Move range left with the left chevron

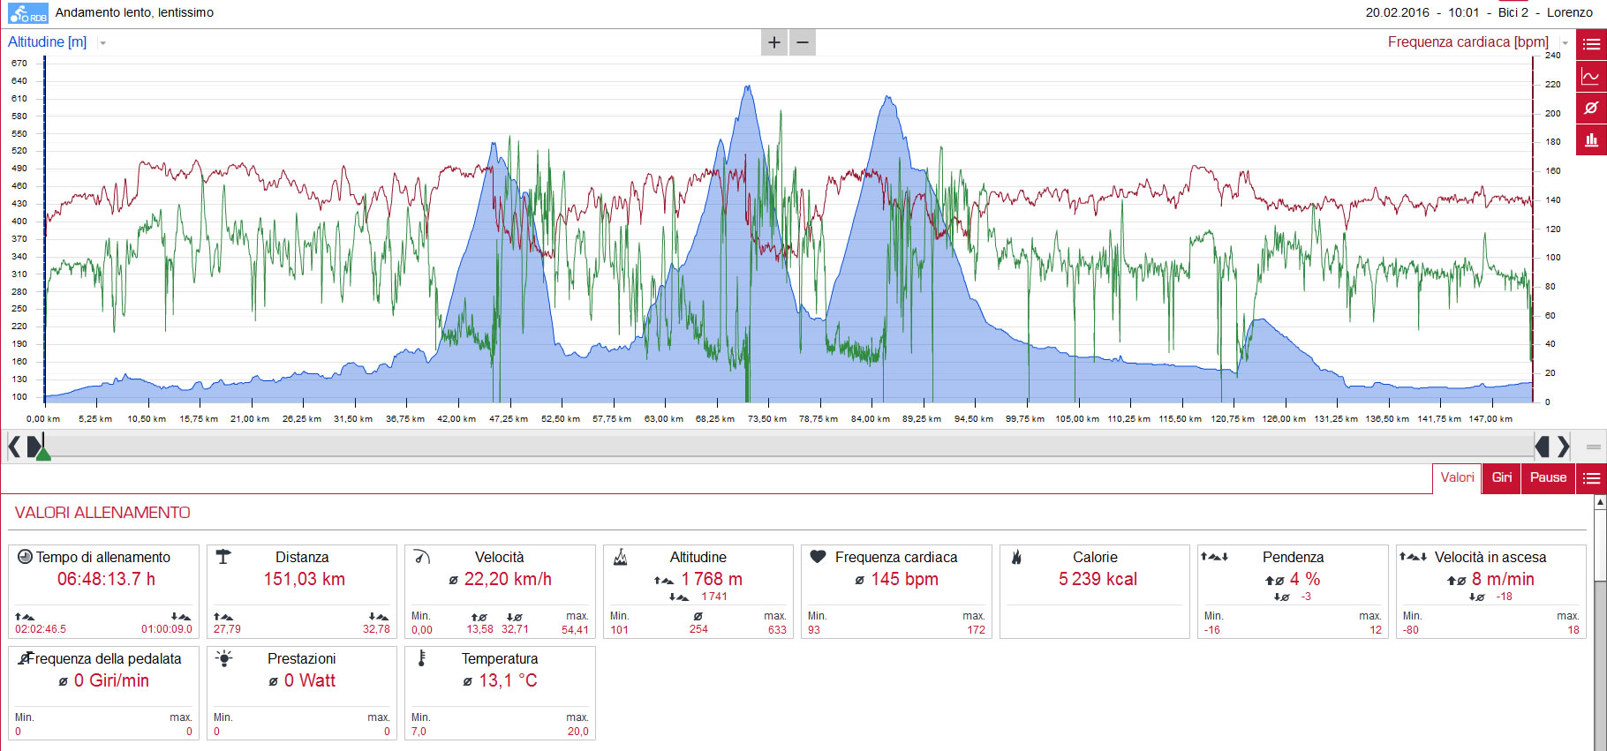pyautogui.click(x=13, y=447)
